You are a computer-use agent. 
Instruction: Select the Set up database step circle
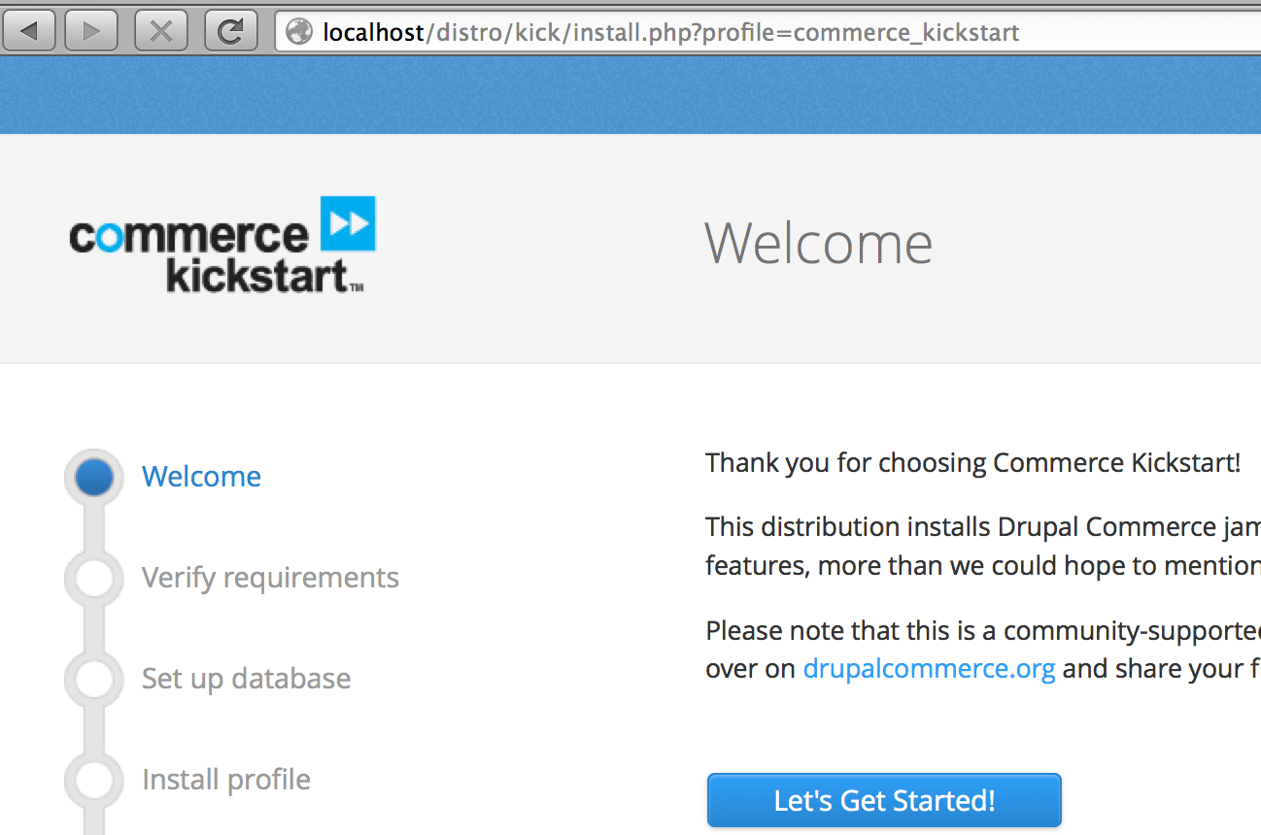point(94,679)
